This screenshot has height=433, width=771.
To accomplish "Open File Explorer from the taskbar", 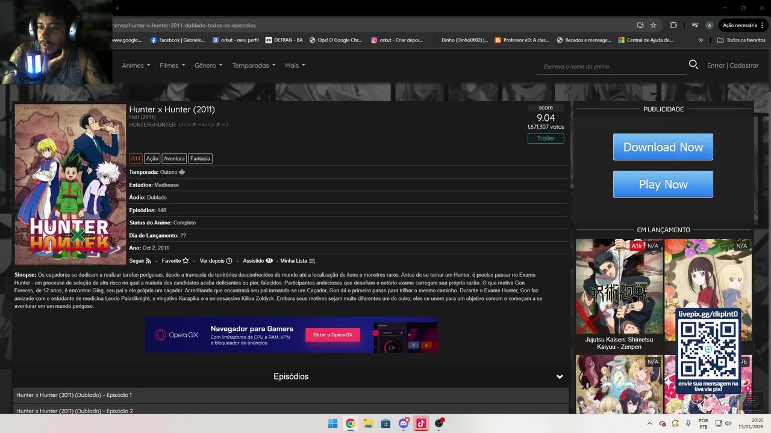I will (x=367, y=423).
